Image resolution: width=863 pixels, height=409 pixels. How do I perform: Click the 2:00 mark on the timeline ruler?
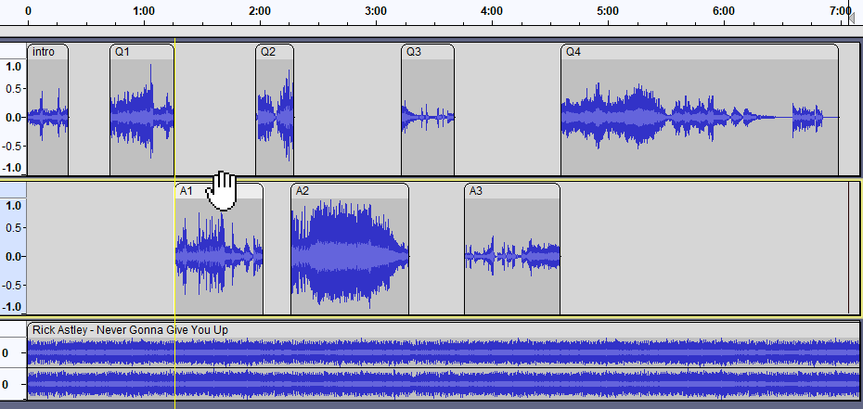point(260,10)
